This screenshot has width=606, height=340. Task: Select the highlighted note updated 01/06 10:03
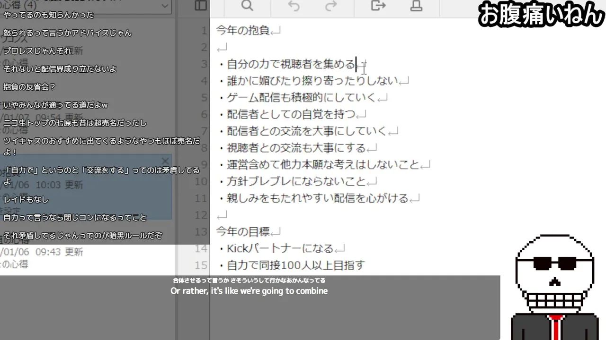[x=86, y=187]
